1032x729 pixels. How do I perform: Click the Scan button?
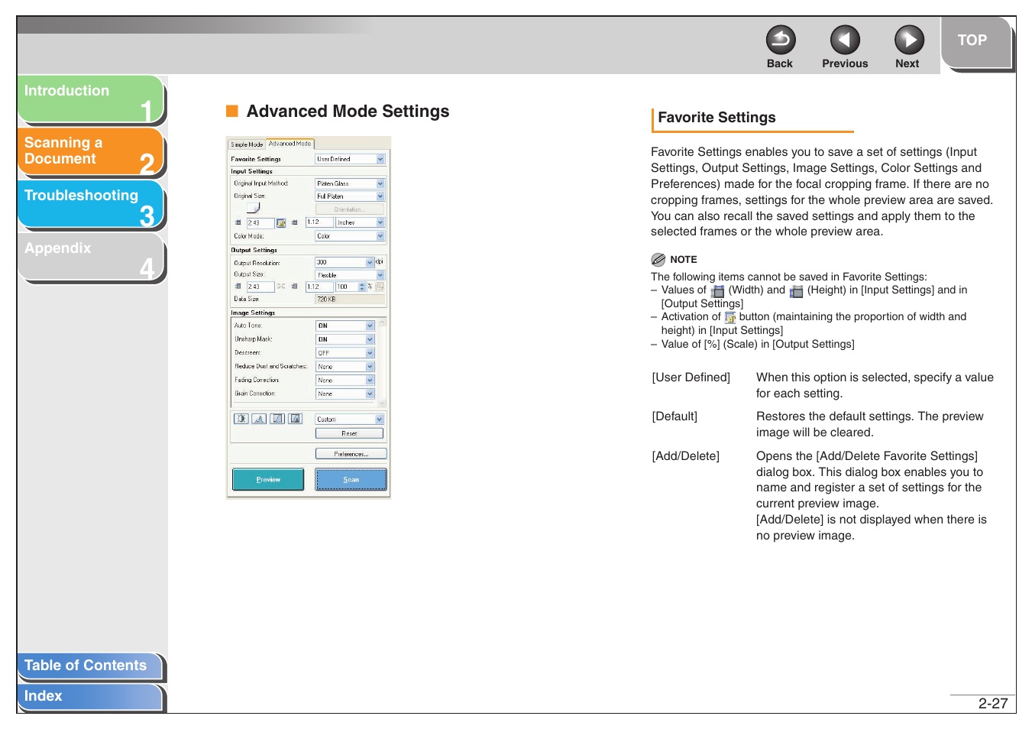tap(351, 479)
